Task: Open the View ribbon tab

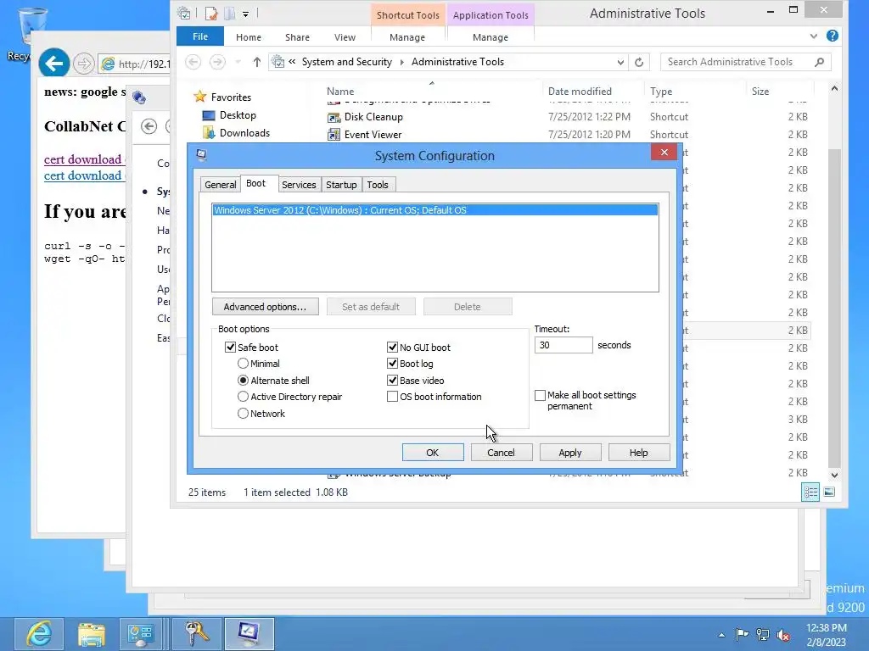Action: pyautogui.click(x=345, y=37)
